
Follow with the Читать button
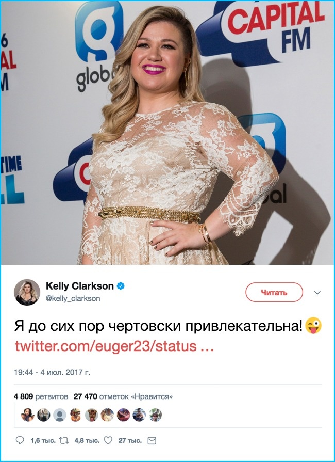(x=274, y=292)
